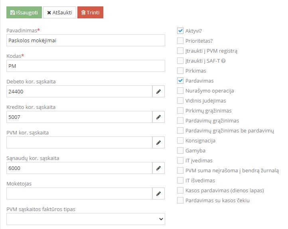
Task: Click pencil icon beside Kredito kor. sąskaita
Action: tap(158, 117)
